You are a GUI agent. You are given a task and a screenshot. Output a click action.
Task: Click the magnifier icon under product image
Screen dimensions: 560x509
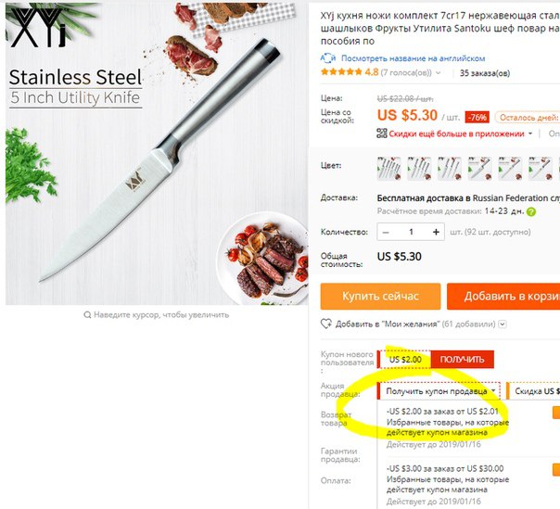87,315
